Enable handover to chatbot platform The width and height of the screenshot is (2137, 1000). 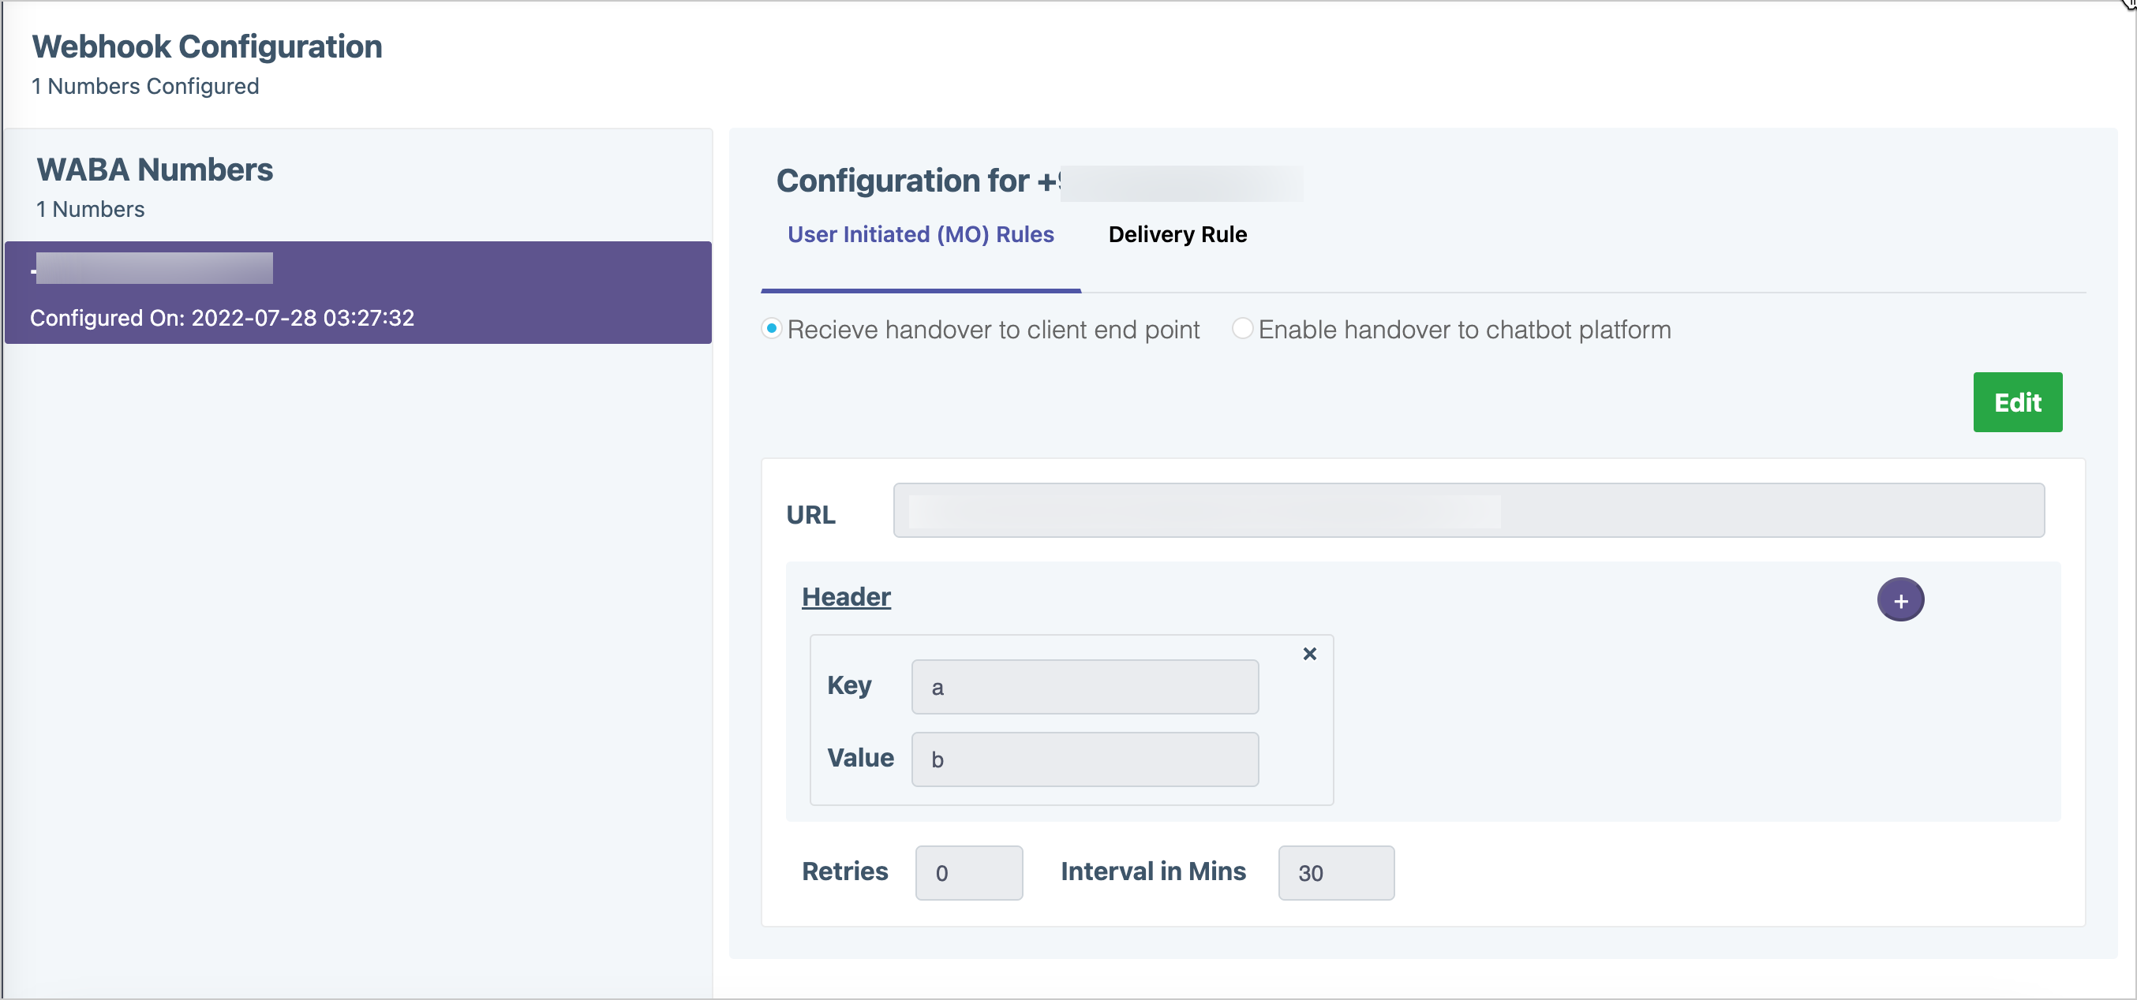pyautogui.click(x=1241, y=328)
